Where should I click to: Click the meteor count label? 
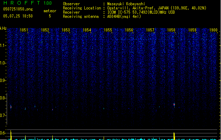coord(50,11)
